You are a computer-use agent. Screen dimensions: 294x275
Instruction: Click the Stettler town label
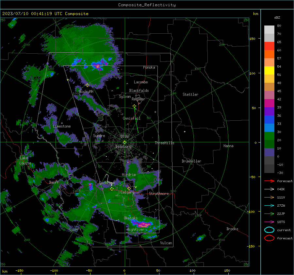190,95
